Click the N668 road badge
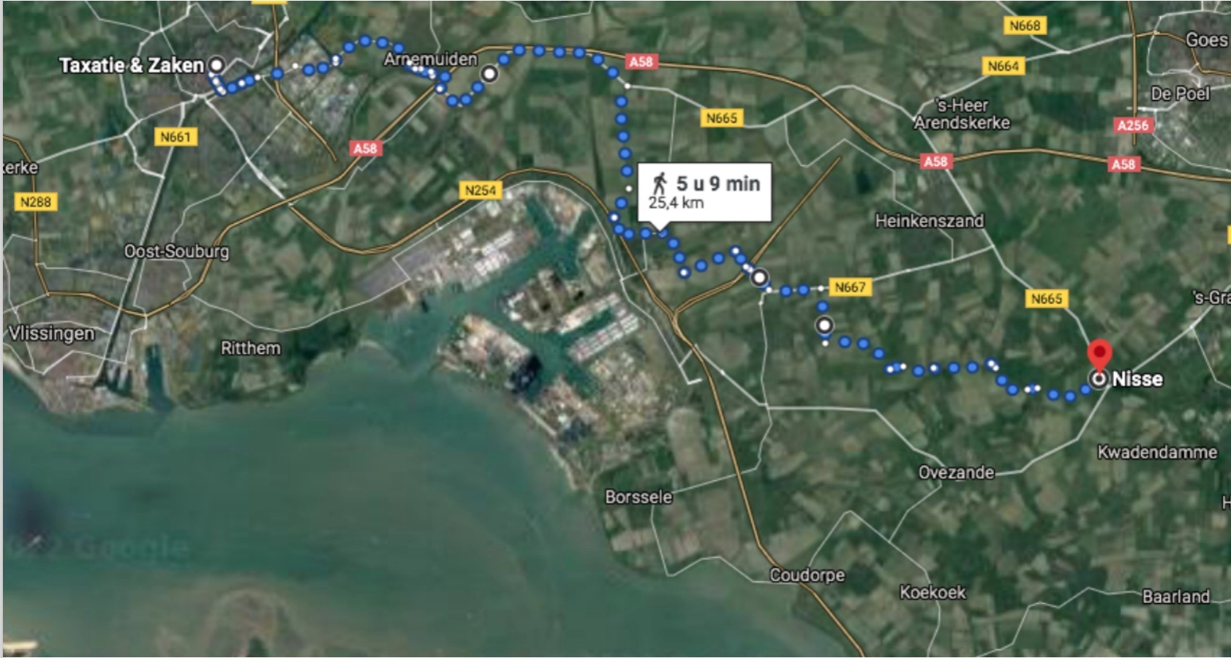The image size is (1231, 658). pos(1025,26)
